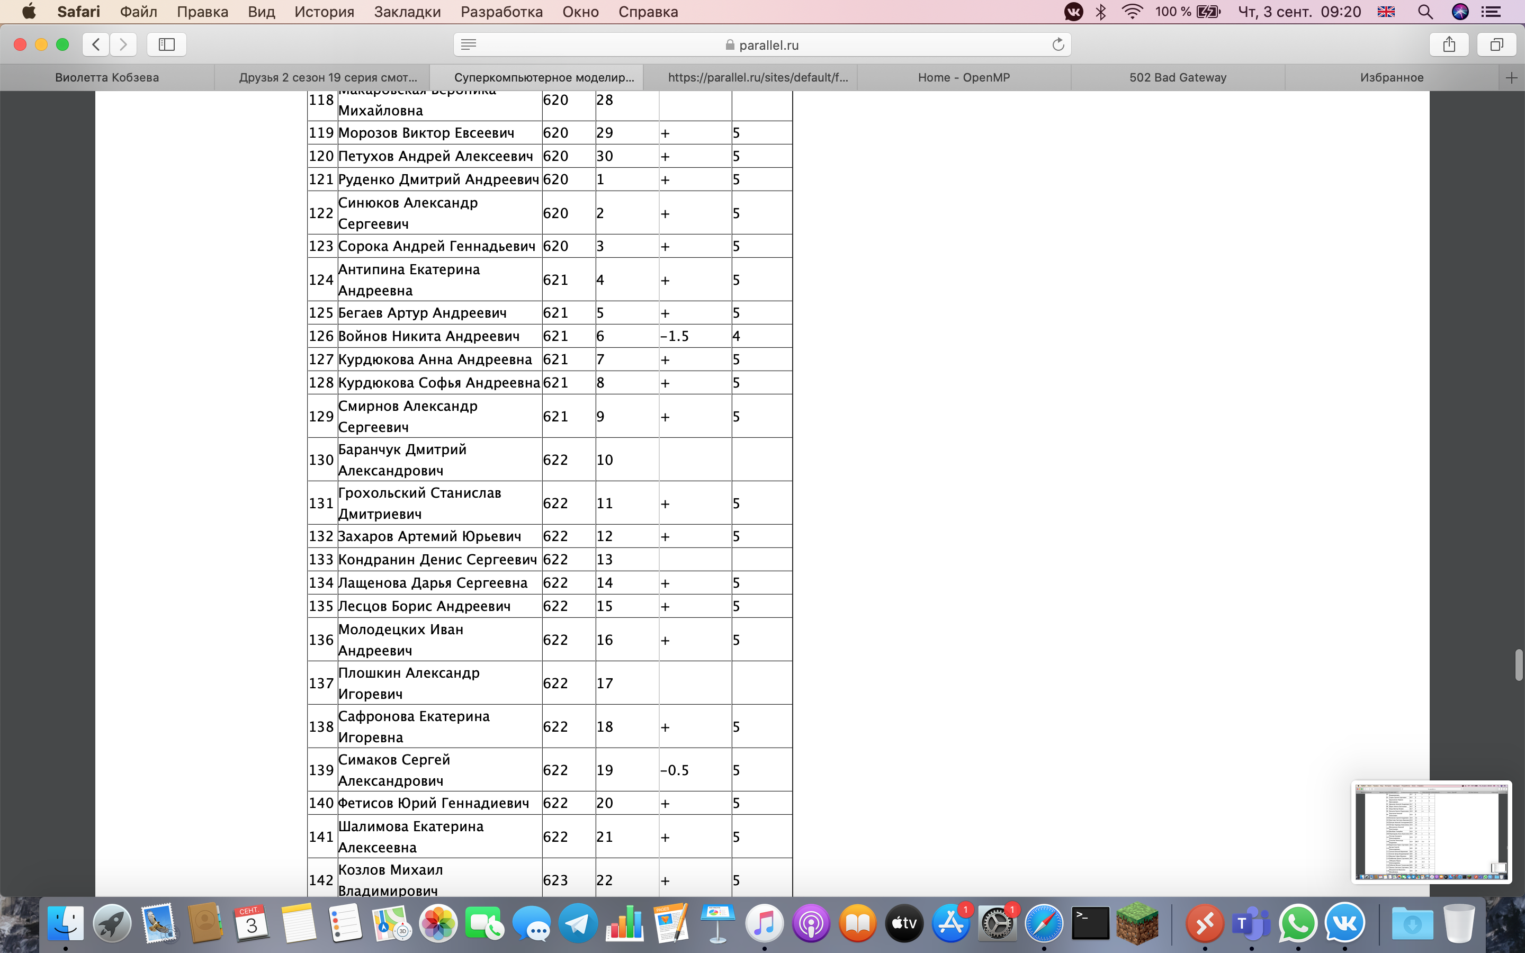Screen dimensions: 1525x953
Task: Open Telegram in the Dock
Action: point(578,923)
